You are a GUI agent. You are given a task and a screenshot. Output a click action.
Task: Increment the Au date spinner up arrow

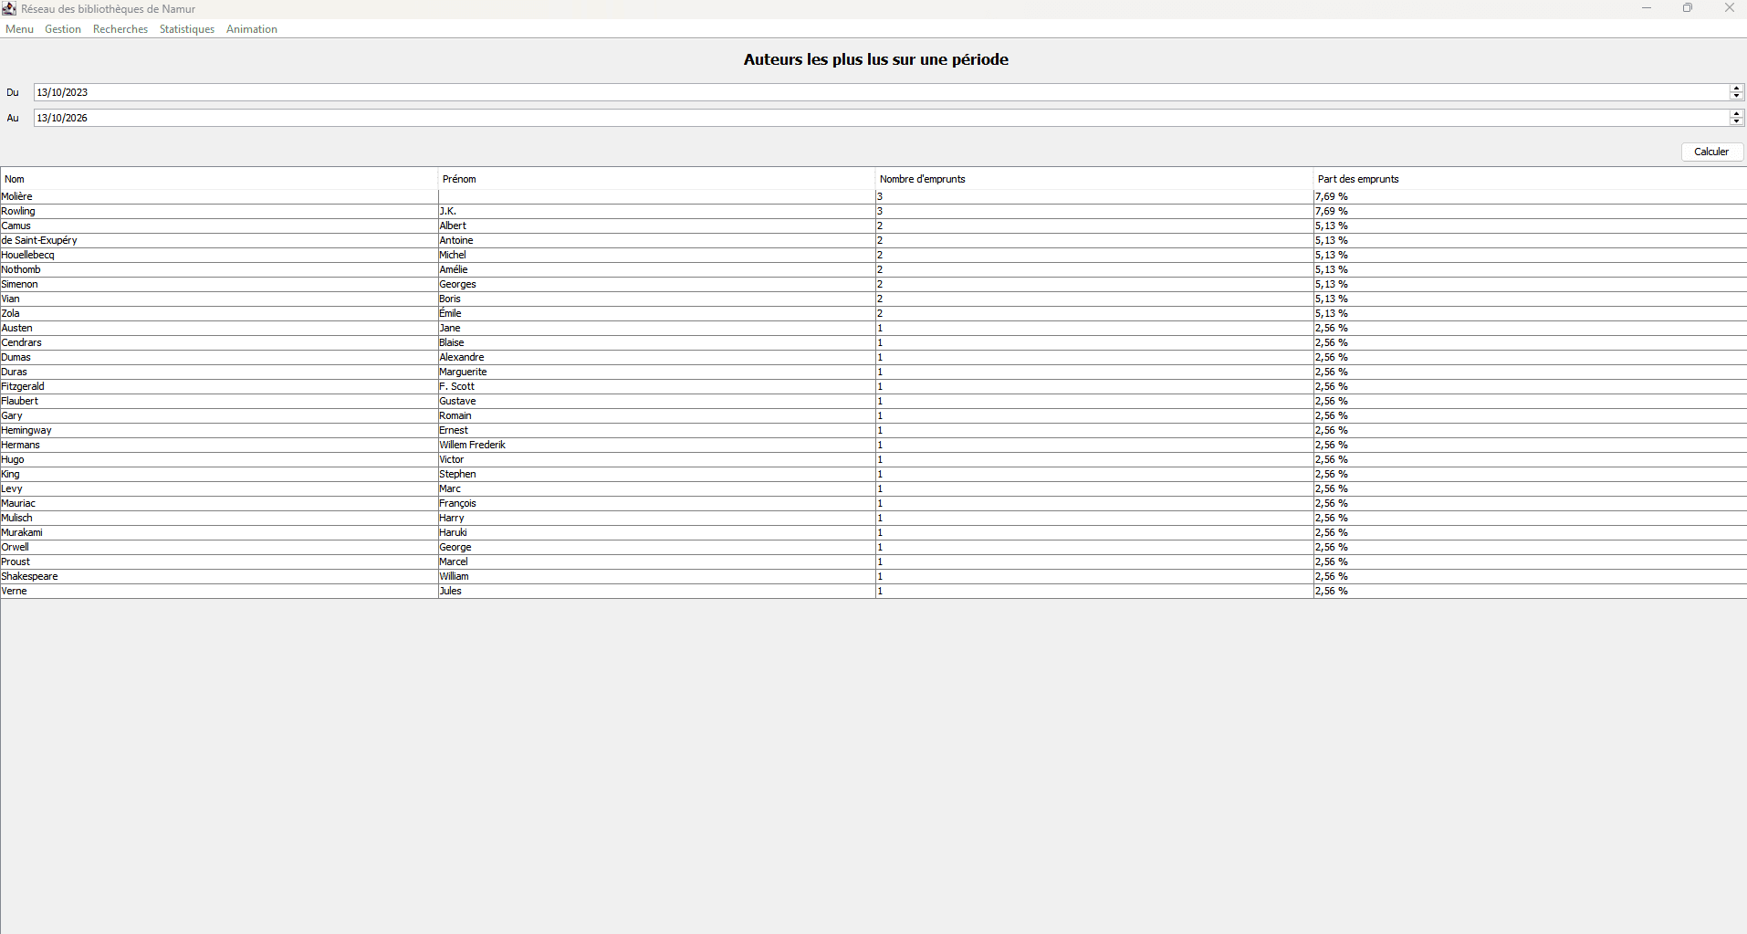point(1736,114)
